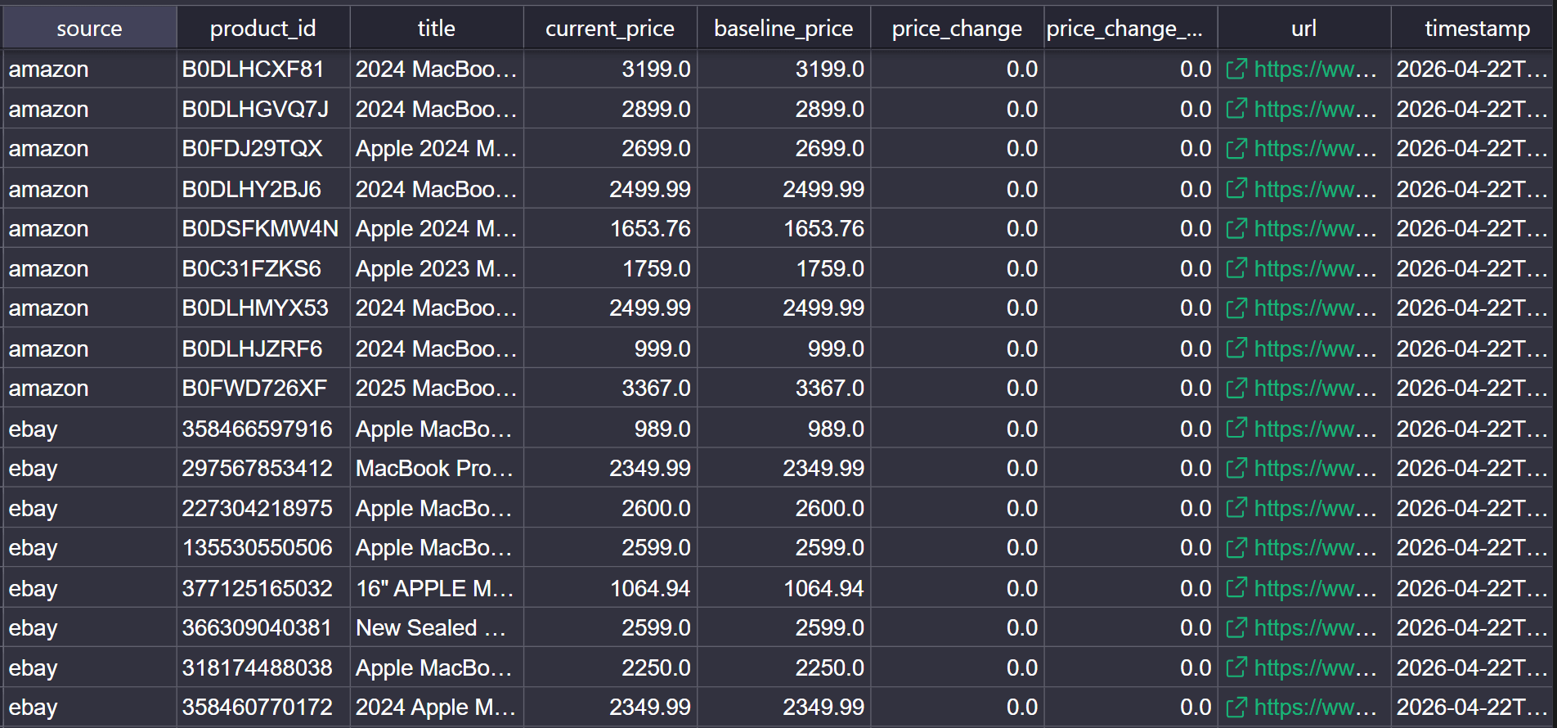Open external link icon in B0DLHCXF81 row
Image resolution: width=1557 pixels, height=728 pixels.
click(x=1236, y=69)
